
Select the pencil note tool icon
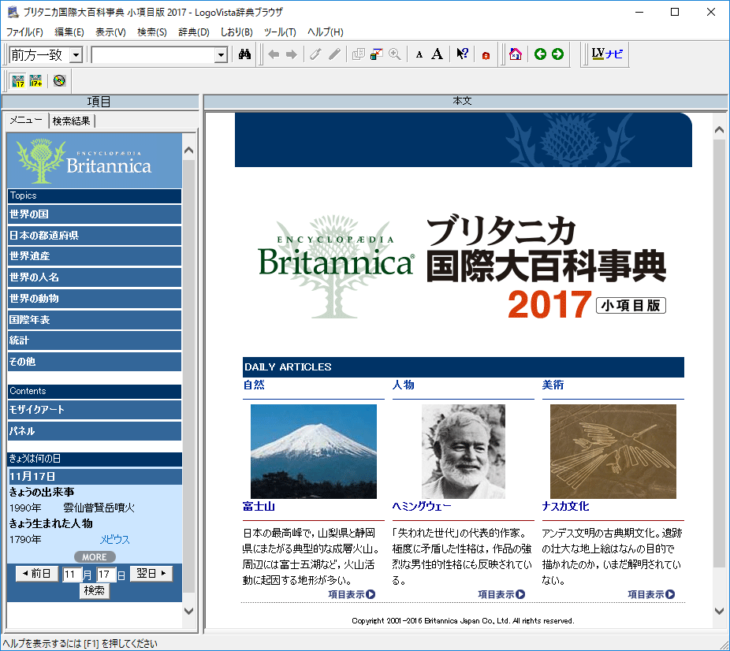334,54
